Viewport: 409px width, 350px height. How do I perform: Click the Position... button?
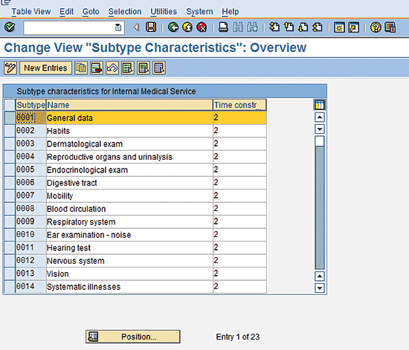point(133,337)
